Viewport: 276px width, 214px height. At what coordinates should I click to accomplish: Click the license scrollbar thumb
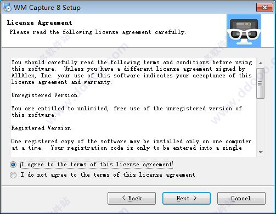261,83
